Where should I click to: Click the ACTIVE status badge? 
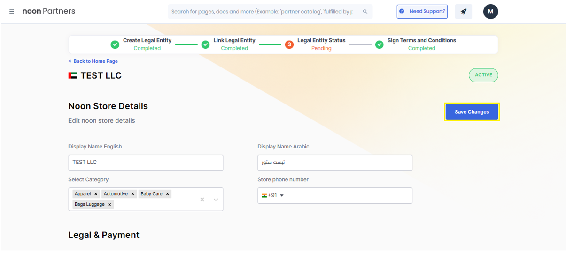483,75
